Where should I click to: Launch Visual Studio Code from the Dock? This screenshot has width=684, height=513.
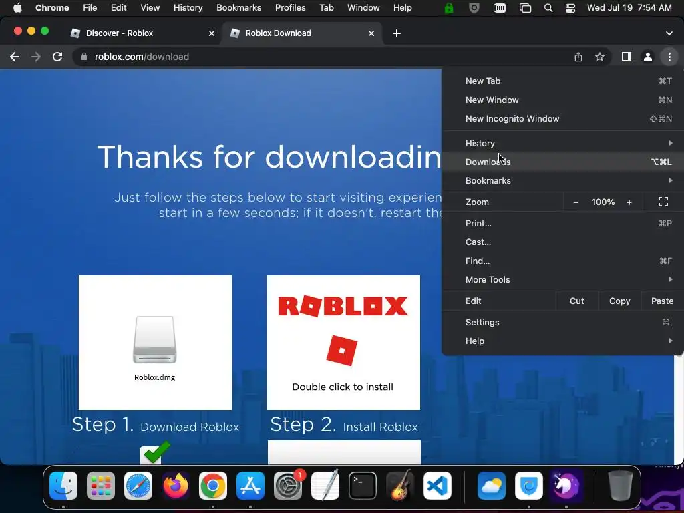click(438, 486)
